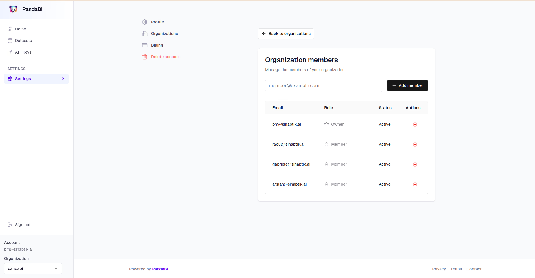This screenshot has height=278, width=535.
Task: Click the Email column header
Action: [x=278, y=108]
